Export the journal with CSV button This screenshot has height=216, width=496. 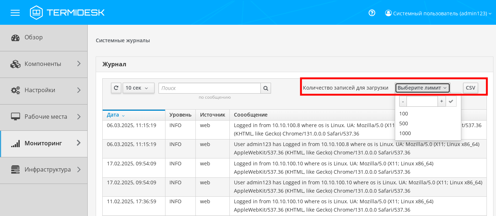click(470, 88)
